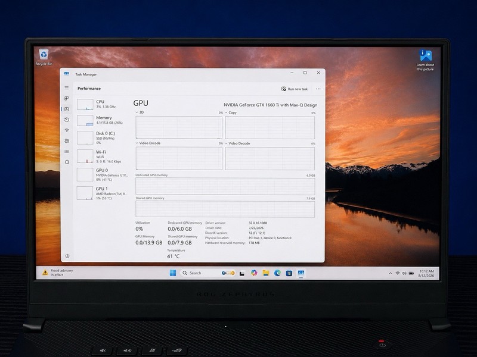Open the Windows Start menu
This screenshot has height=357, width=477.
[x=173, y=273]
